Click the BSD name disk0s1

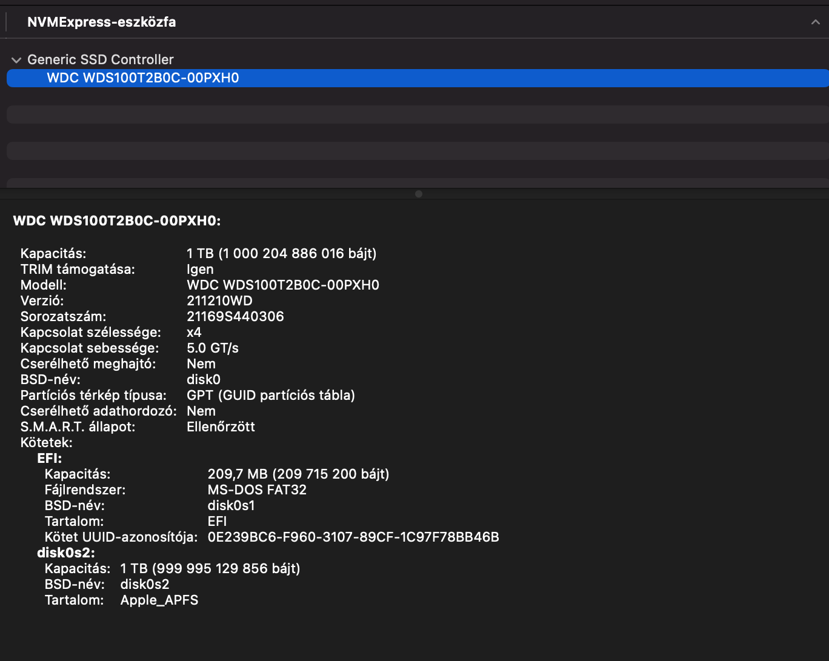pos(231,505)
